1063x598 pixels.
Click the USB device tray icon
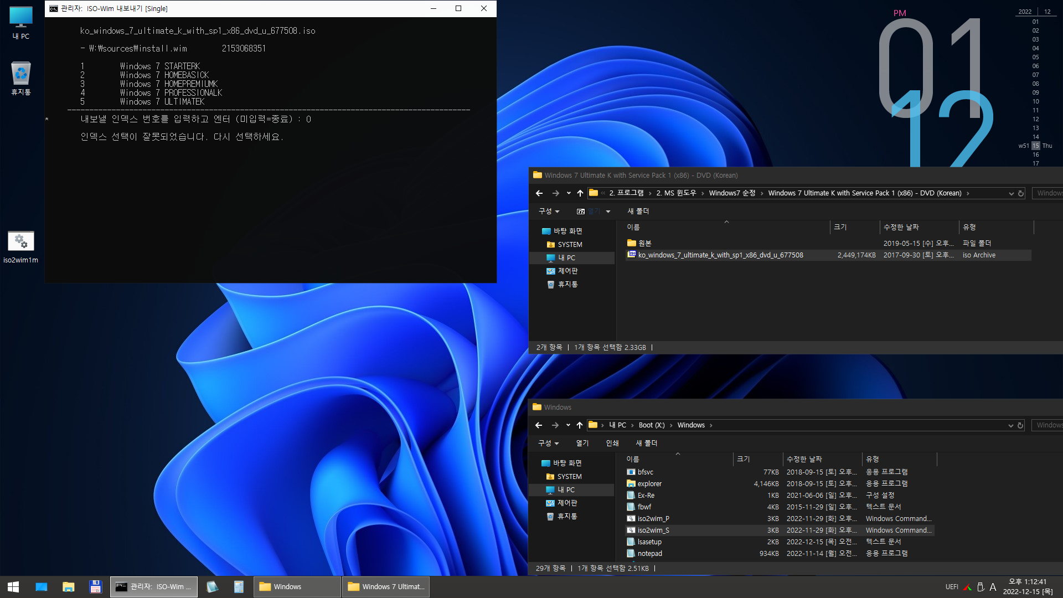tap(980, 587)
